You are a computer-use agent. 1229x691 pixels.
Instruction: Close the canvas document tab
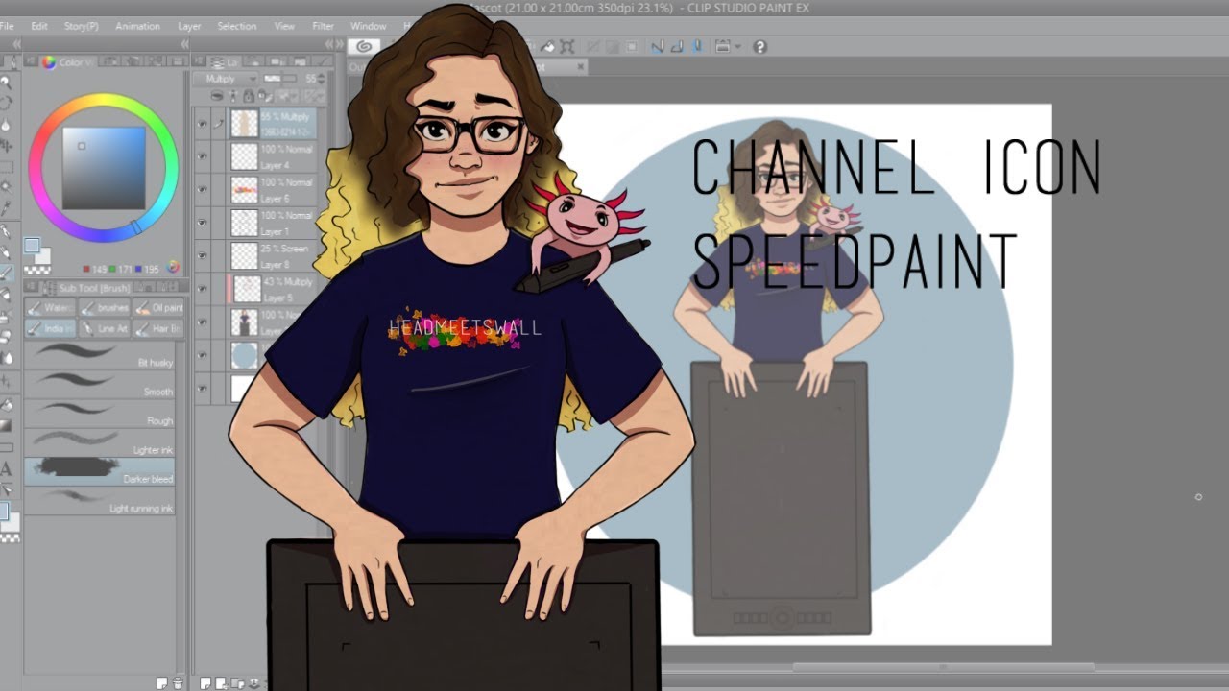tap(581, 67)
